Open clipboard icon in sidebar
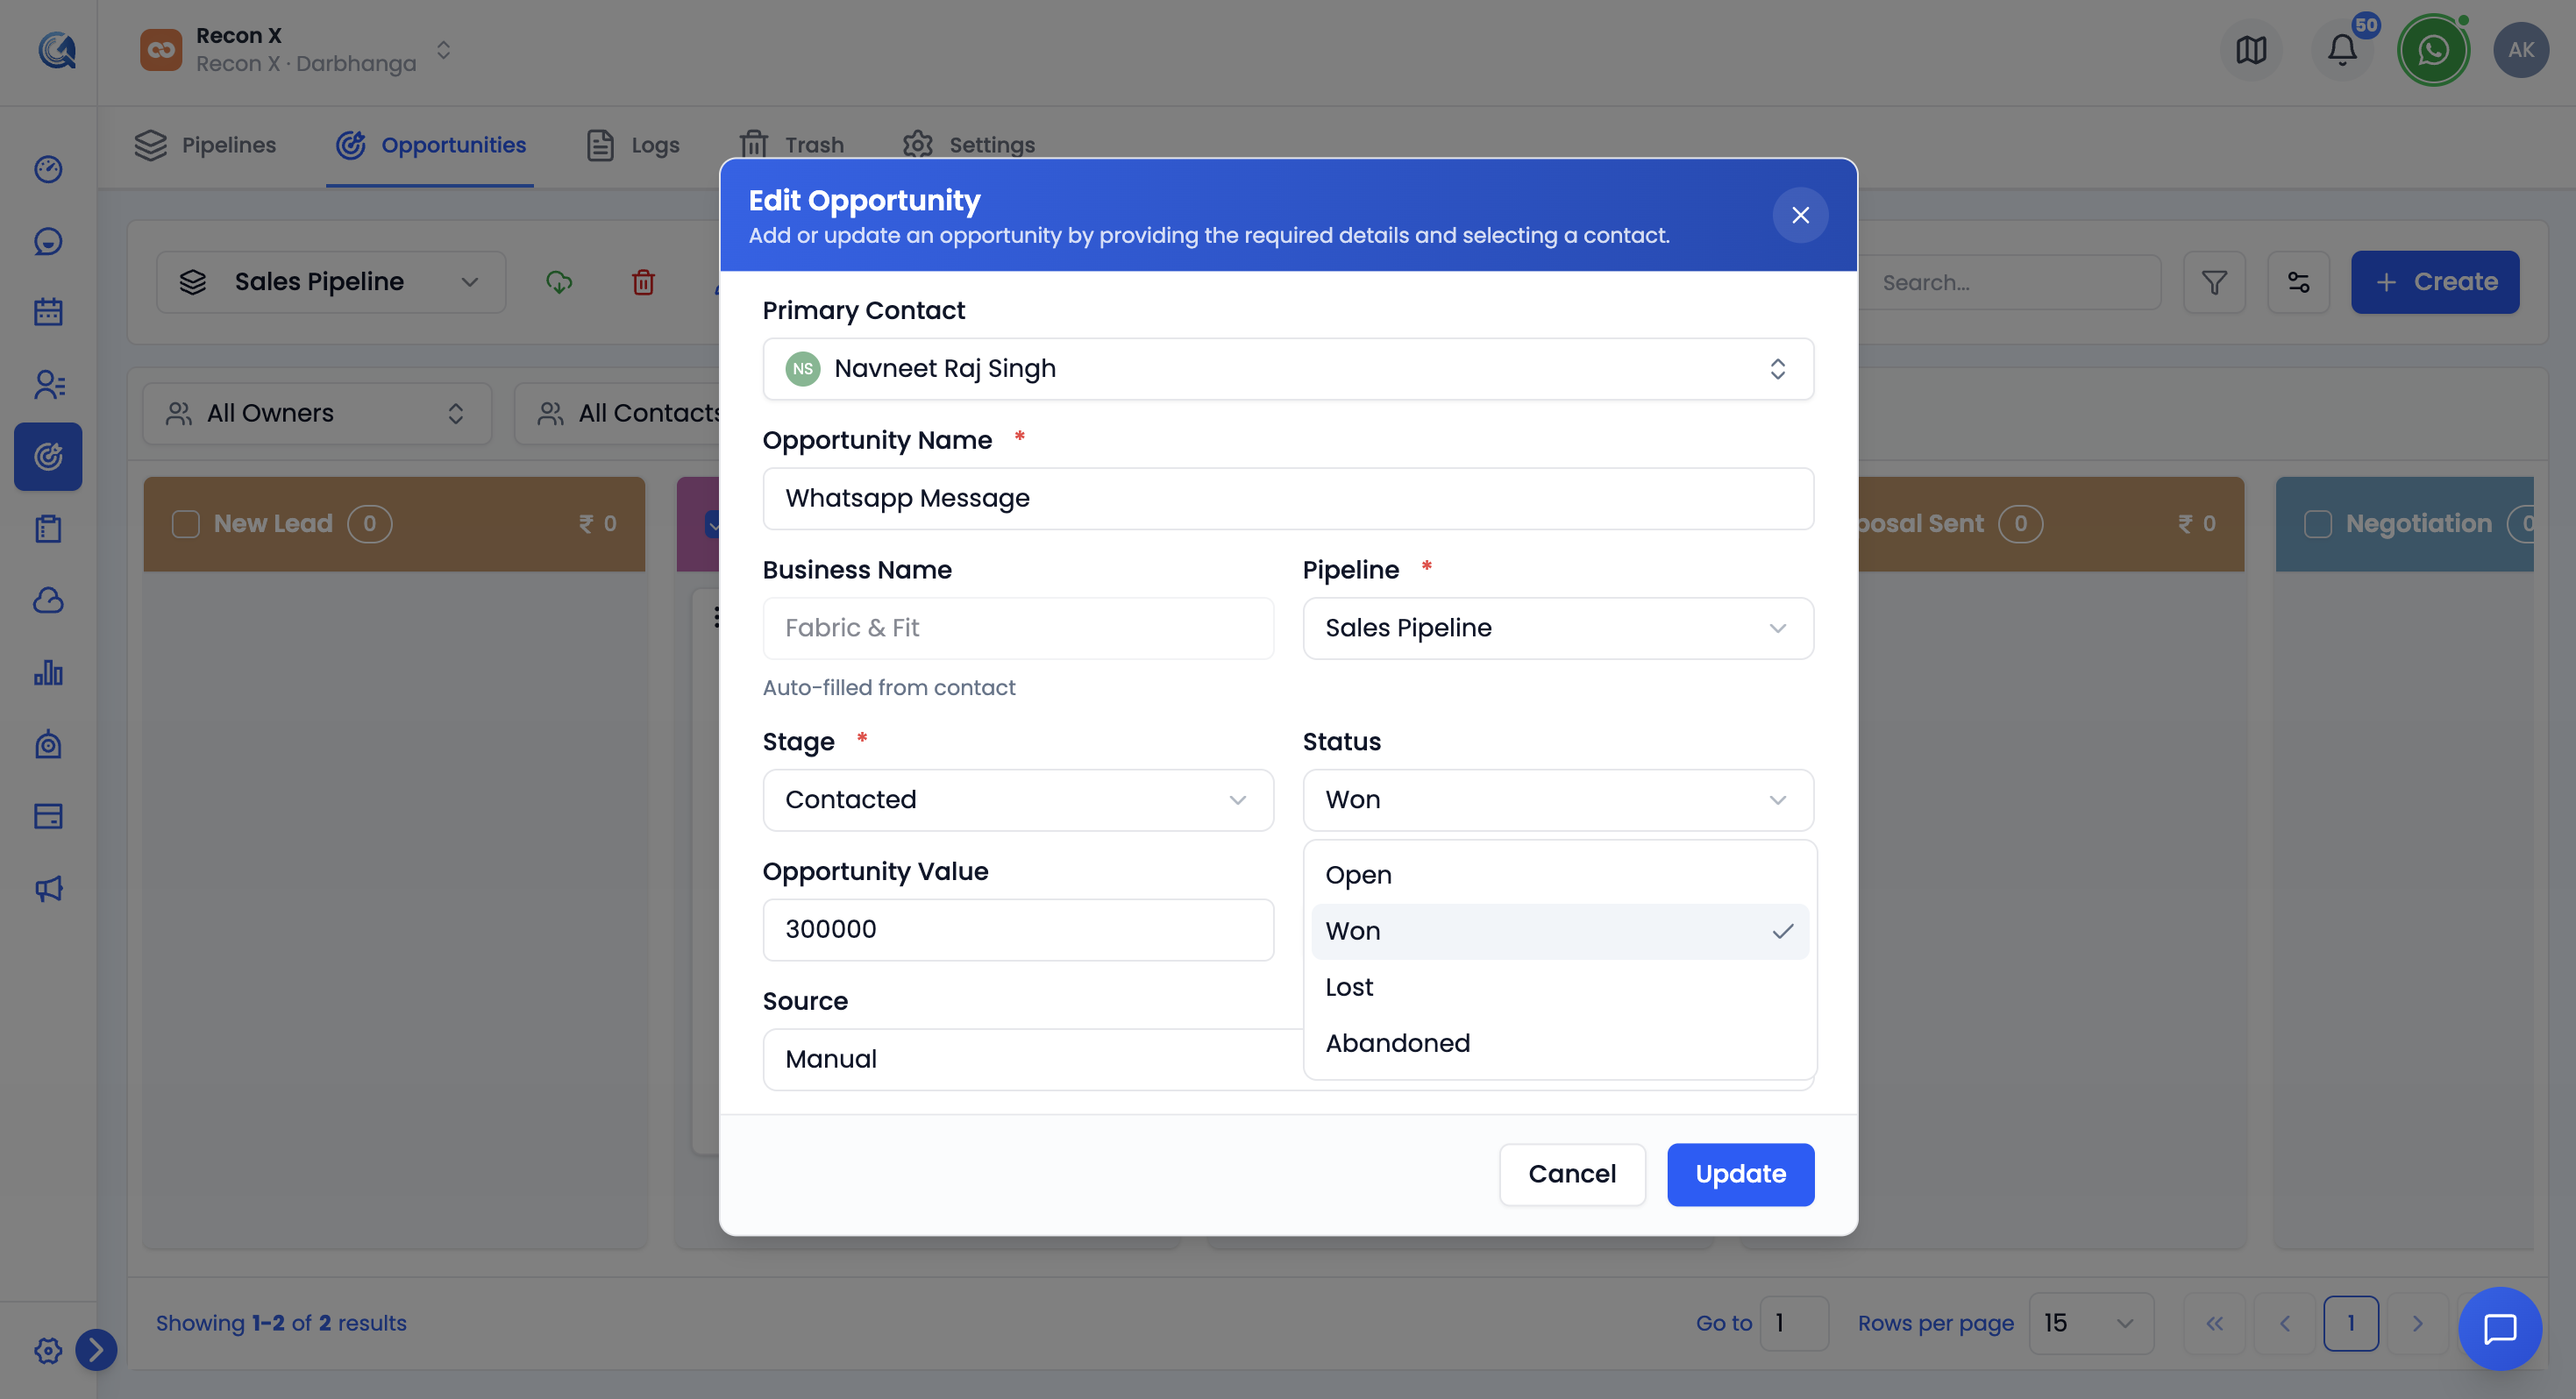This screenshot has width=2576, height=1399. click(x=48, y=528)
